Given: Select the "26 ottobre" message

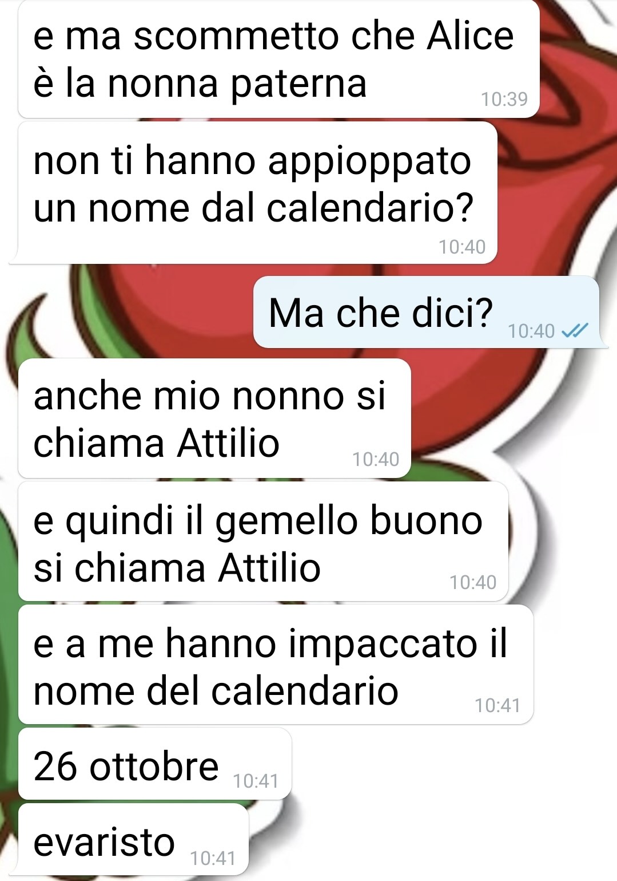Looking at the screenshot, I should (155, 764).
